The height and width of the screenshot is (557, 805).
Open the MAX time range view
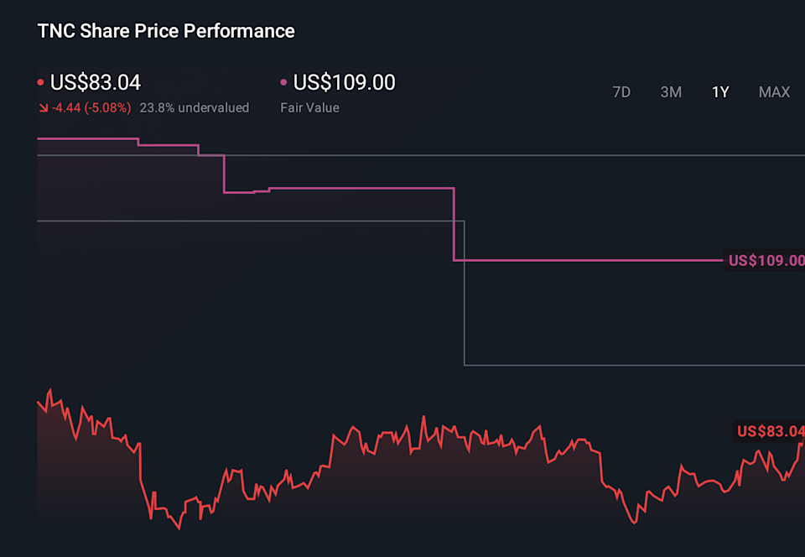click(774, 92)
